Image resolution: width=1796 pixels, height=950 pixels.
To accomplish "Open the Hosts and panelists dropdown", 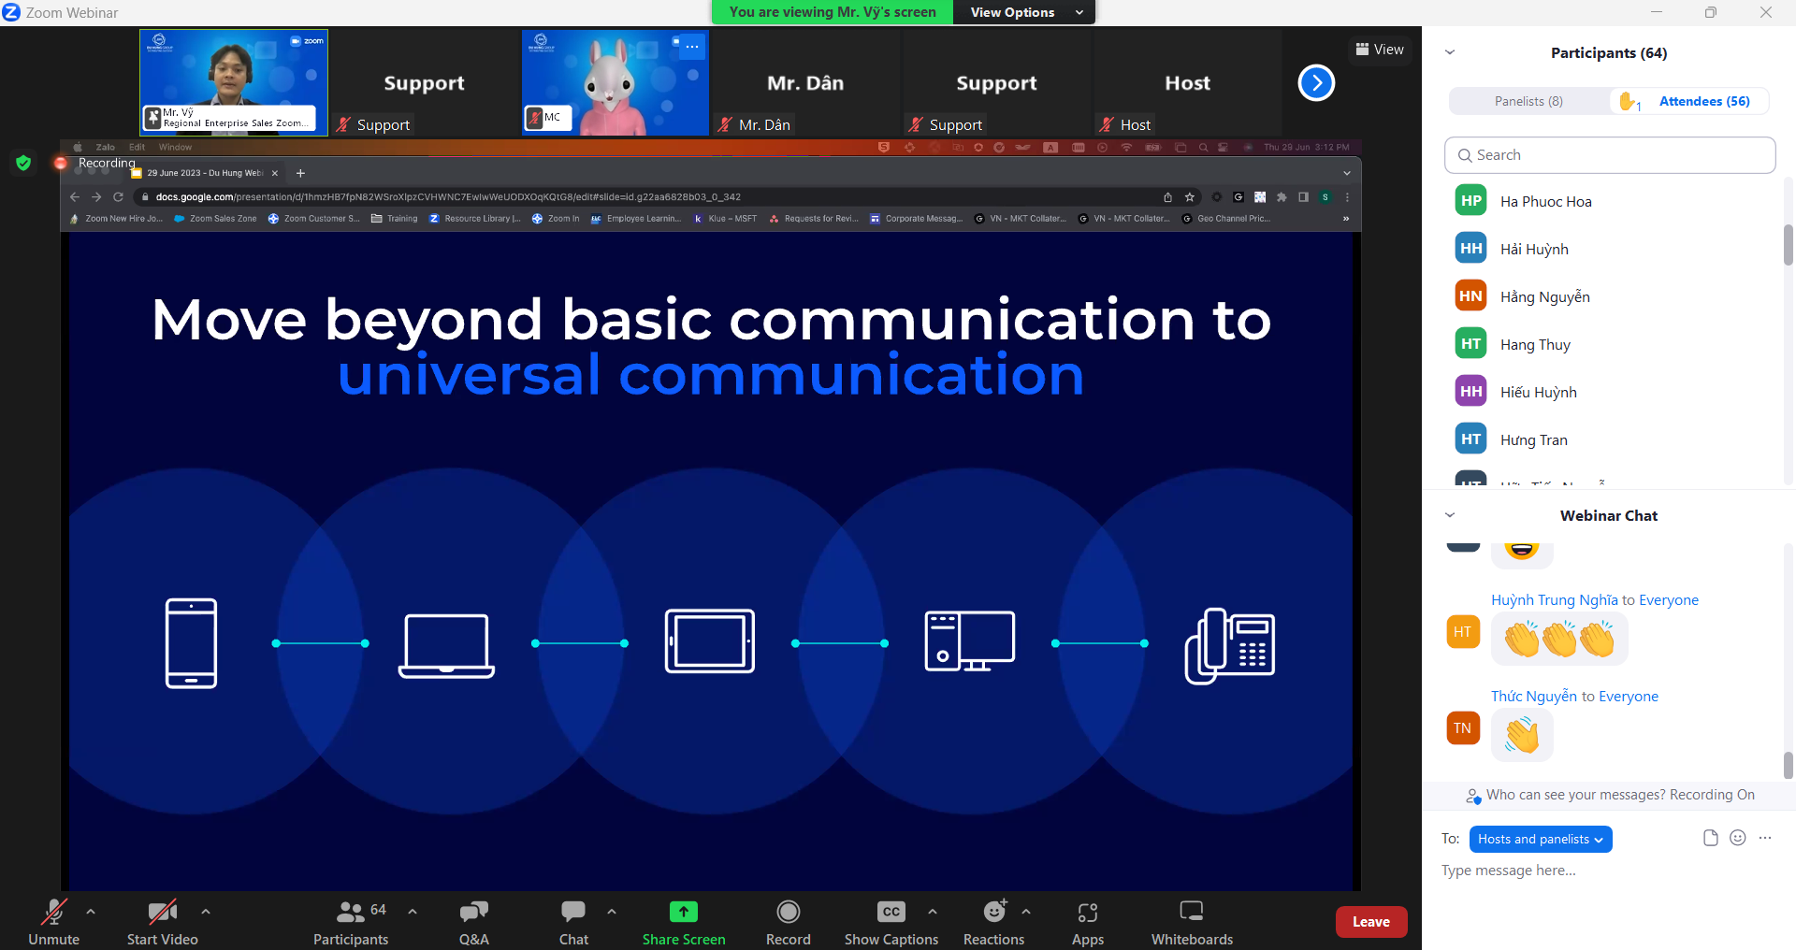I will [x=1540, y=839].
